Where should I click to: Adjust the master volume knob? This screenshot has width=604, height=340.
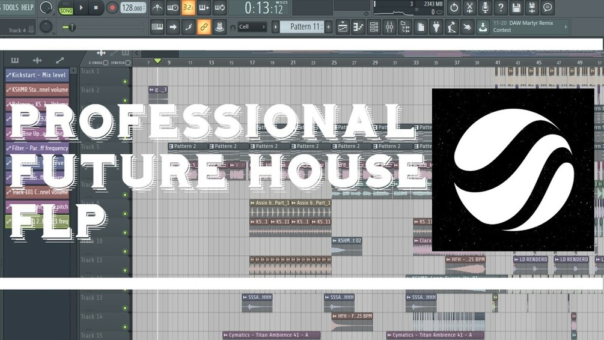tap(46, 7)
